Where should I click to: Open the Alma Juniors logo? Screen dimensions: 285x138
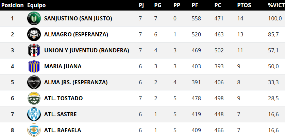point(34,82)
